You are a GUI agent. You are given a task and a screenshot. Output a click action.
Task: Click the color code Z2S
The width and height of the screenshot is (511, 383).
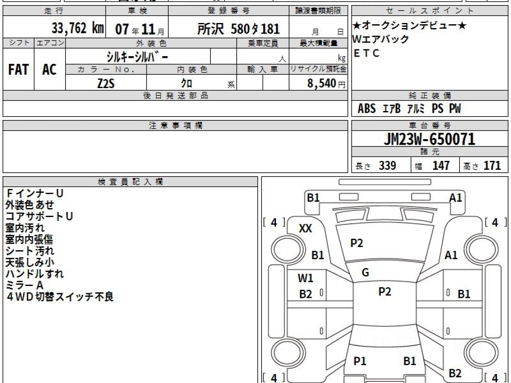[x=106, y=83]
